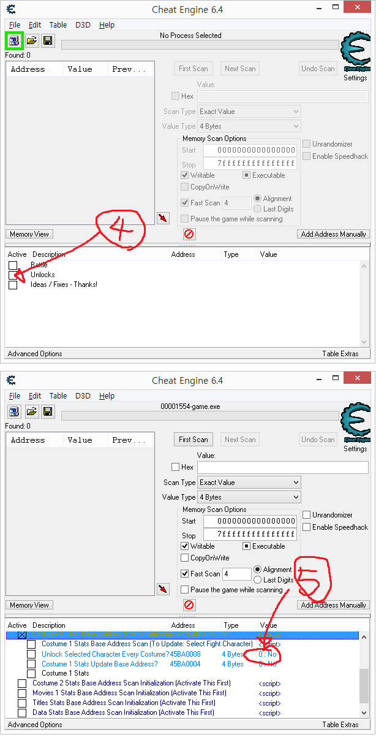Open process list in top window

click(x=13, y=41)
